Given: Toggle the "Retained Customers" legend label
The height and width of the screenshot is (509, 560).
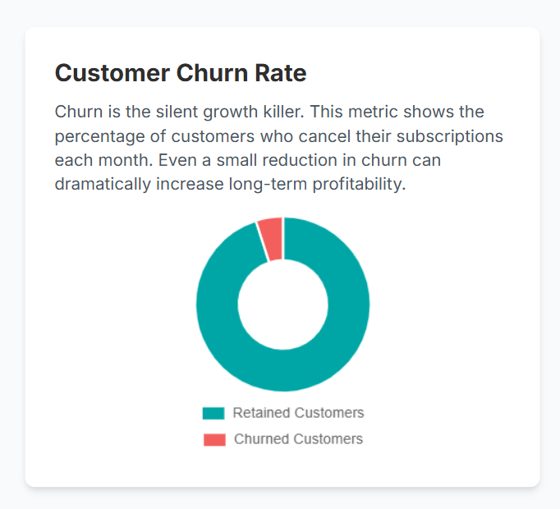Looking at the screenshot, I should tap(298, 413).
